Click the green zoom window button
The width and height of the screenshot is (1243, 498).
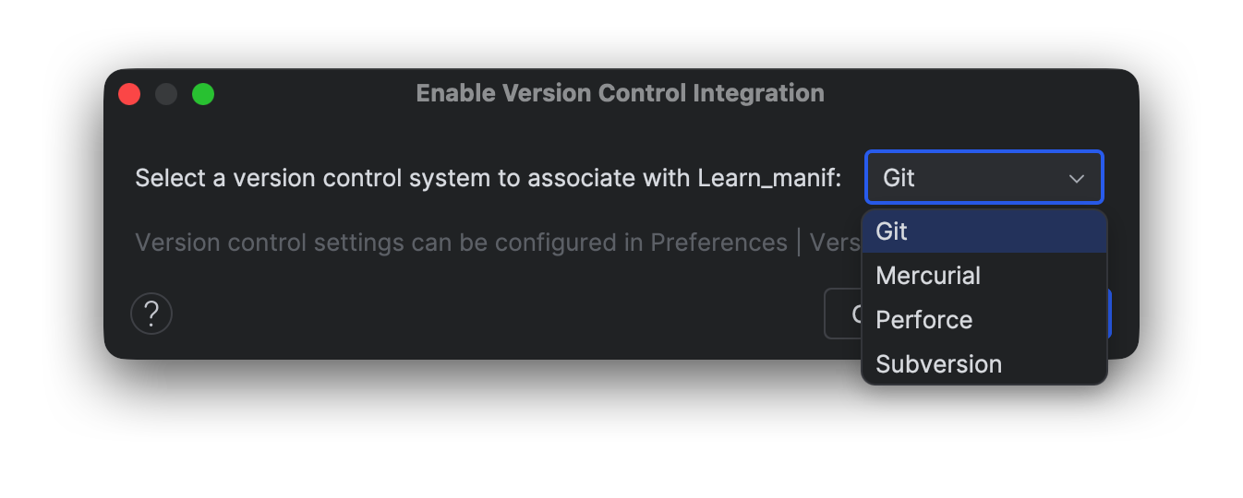(203, 94)
